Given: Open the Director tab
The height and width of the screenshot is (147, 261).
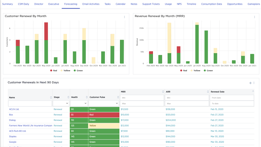Looking at the screenshot, I should [x=39, y=4].
